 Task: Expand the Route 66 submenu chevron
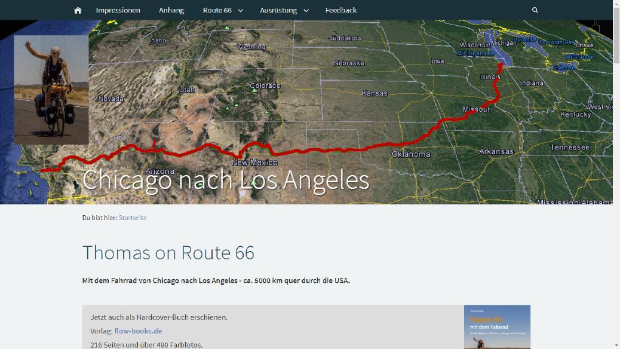coord(240,11)
